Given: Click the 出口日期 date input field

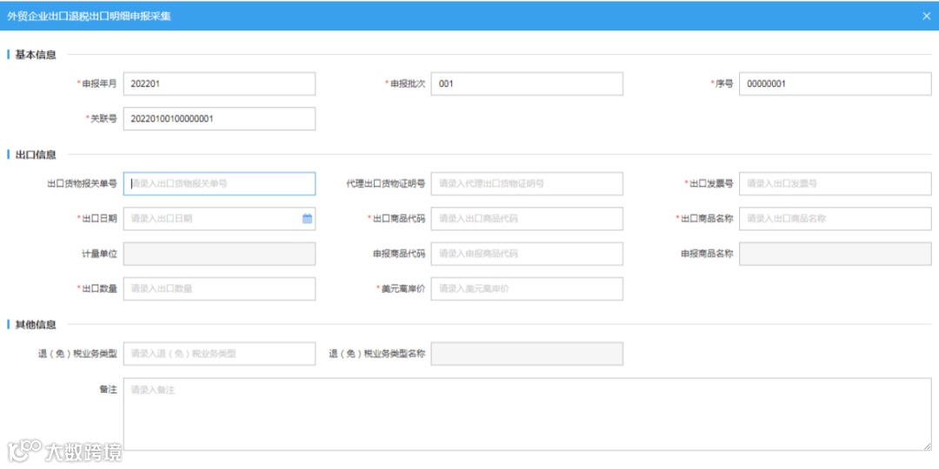Looking at the screenshot, I should coord(219,219).
